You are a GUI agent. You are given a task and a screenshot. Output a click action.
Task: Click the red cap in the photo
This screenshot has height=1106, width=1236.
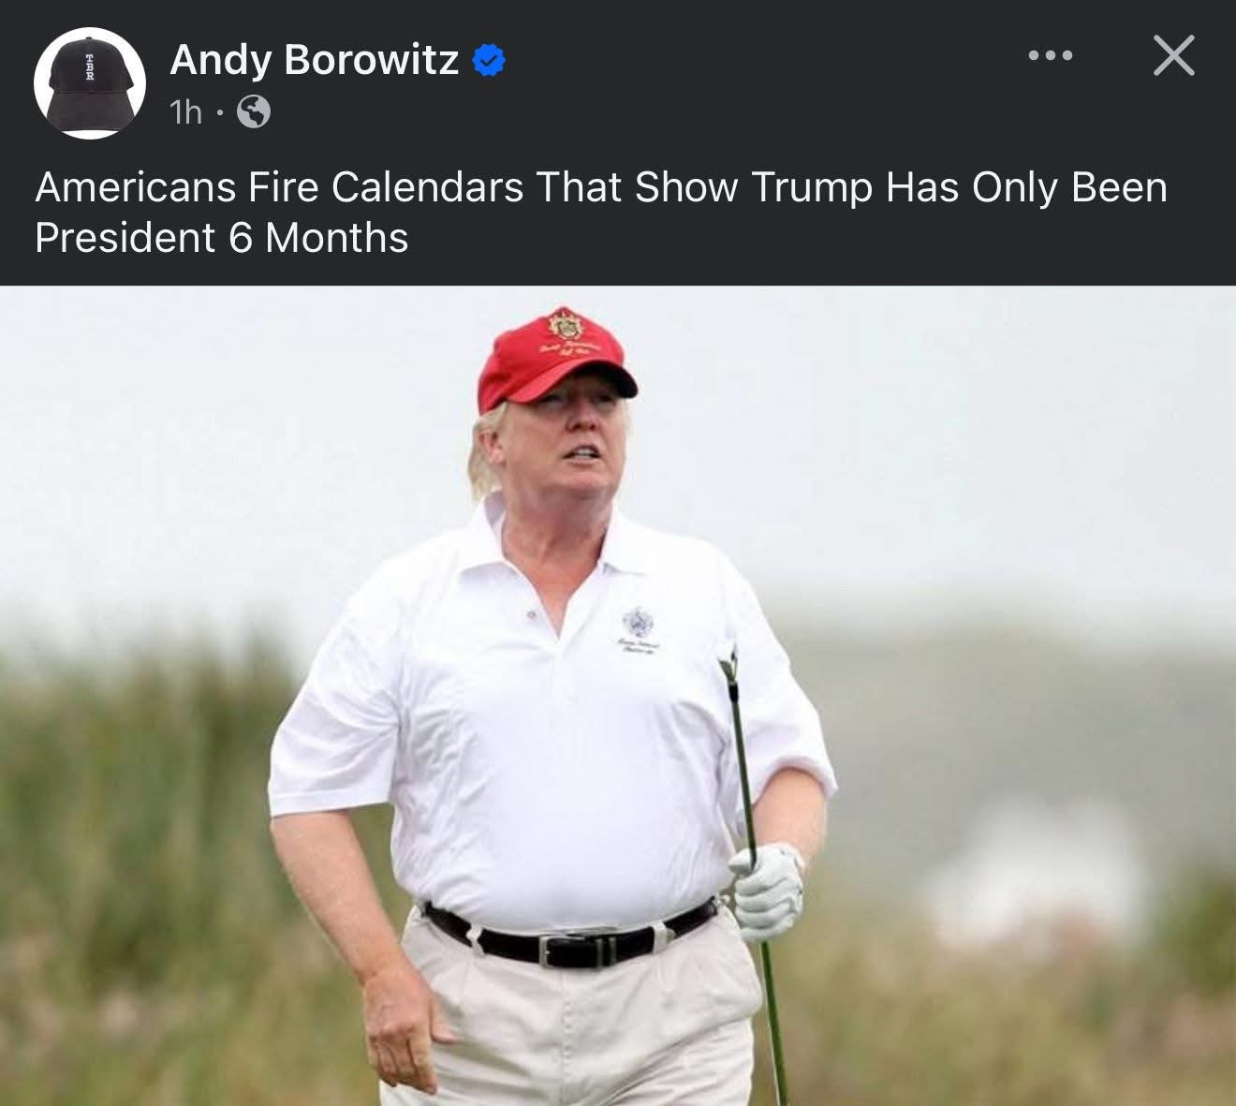[x=554, y=360]
